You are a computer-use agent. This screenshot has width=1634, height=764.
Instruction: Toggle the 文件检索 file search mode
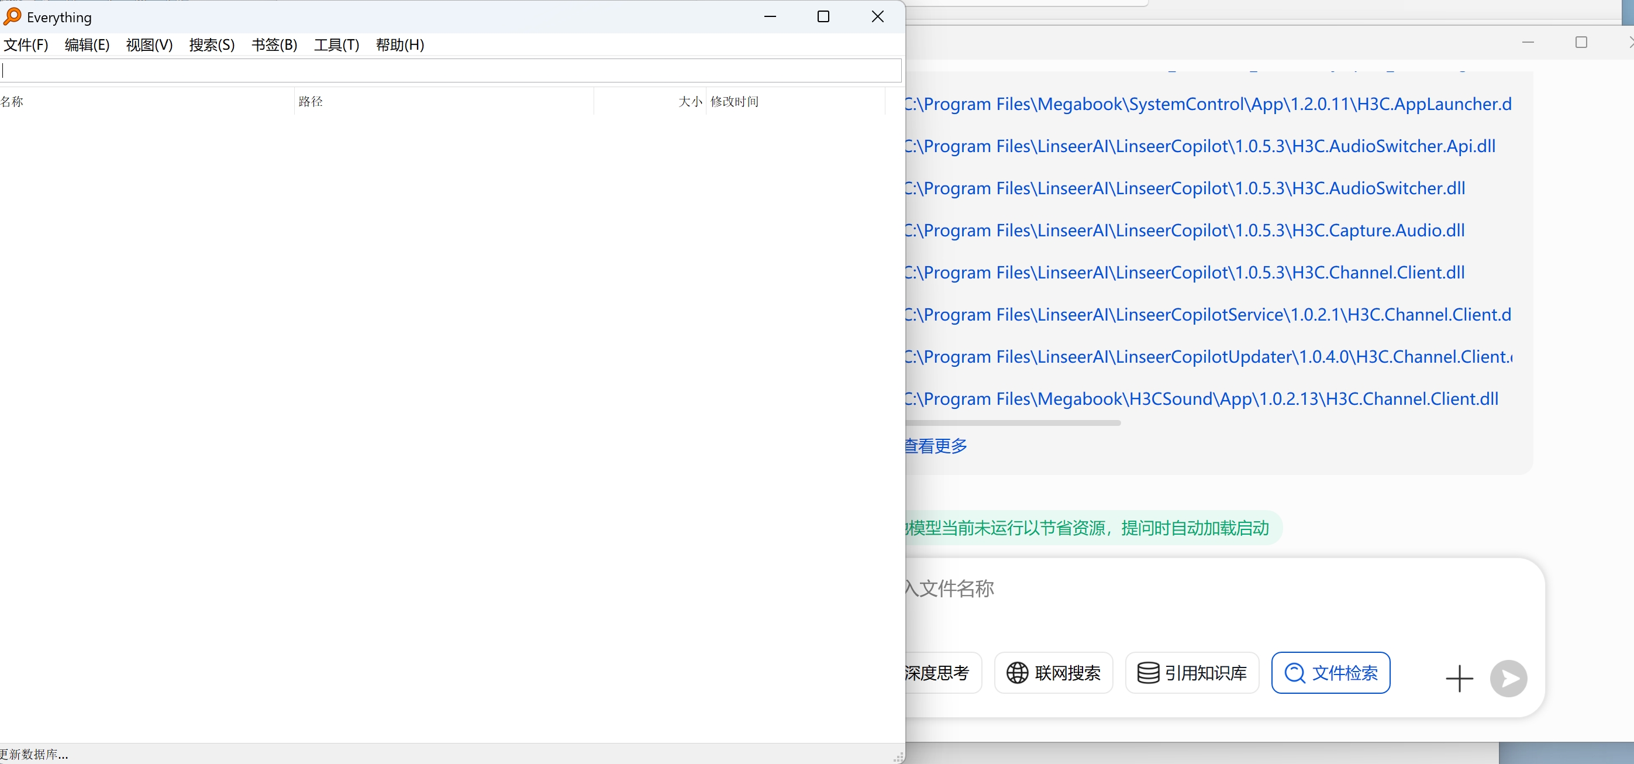tap(1330, 673)
